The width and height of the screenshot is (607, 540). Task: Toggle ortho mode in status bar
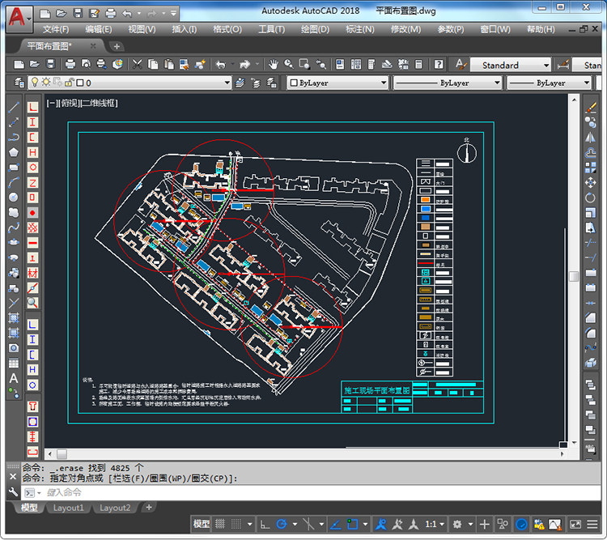tap(265, 525)
